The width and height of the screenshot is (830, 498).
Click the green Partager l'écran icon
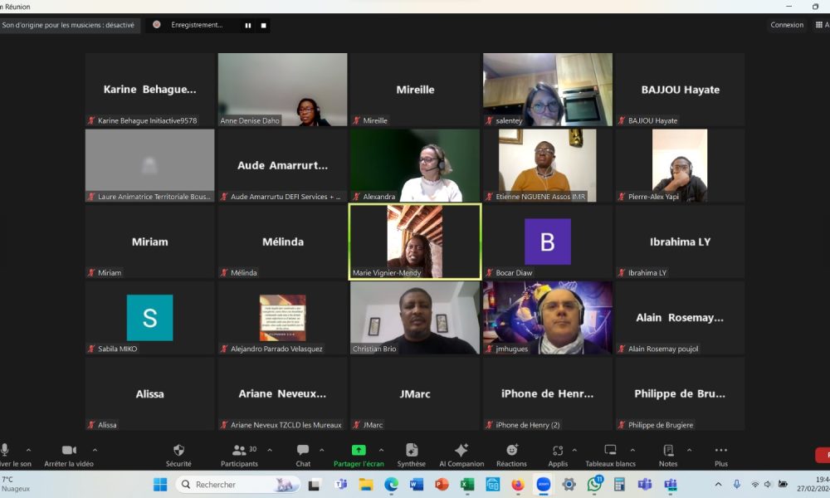(x=359, y=451)
